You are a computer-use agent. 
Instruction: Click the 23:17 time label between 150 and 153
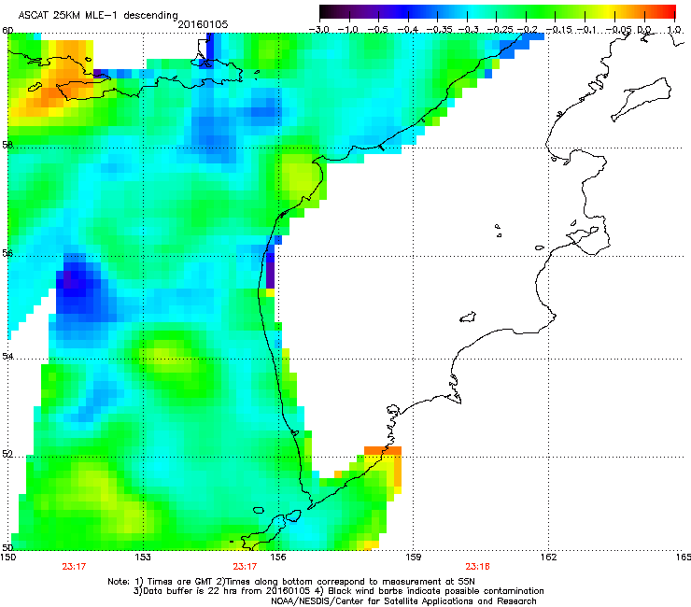pyautogui.click(x=74, y=567)
